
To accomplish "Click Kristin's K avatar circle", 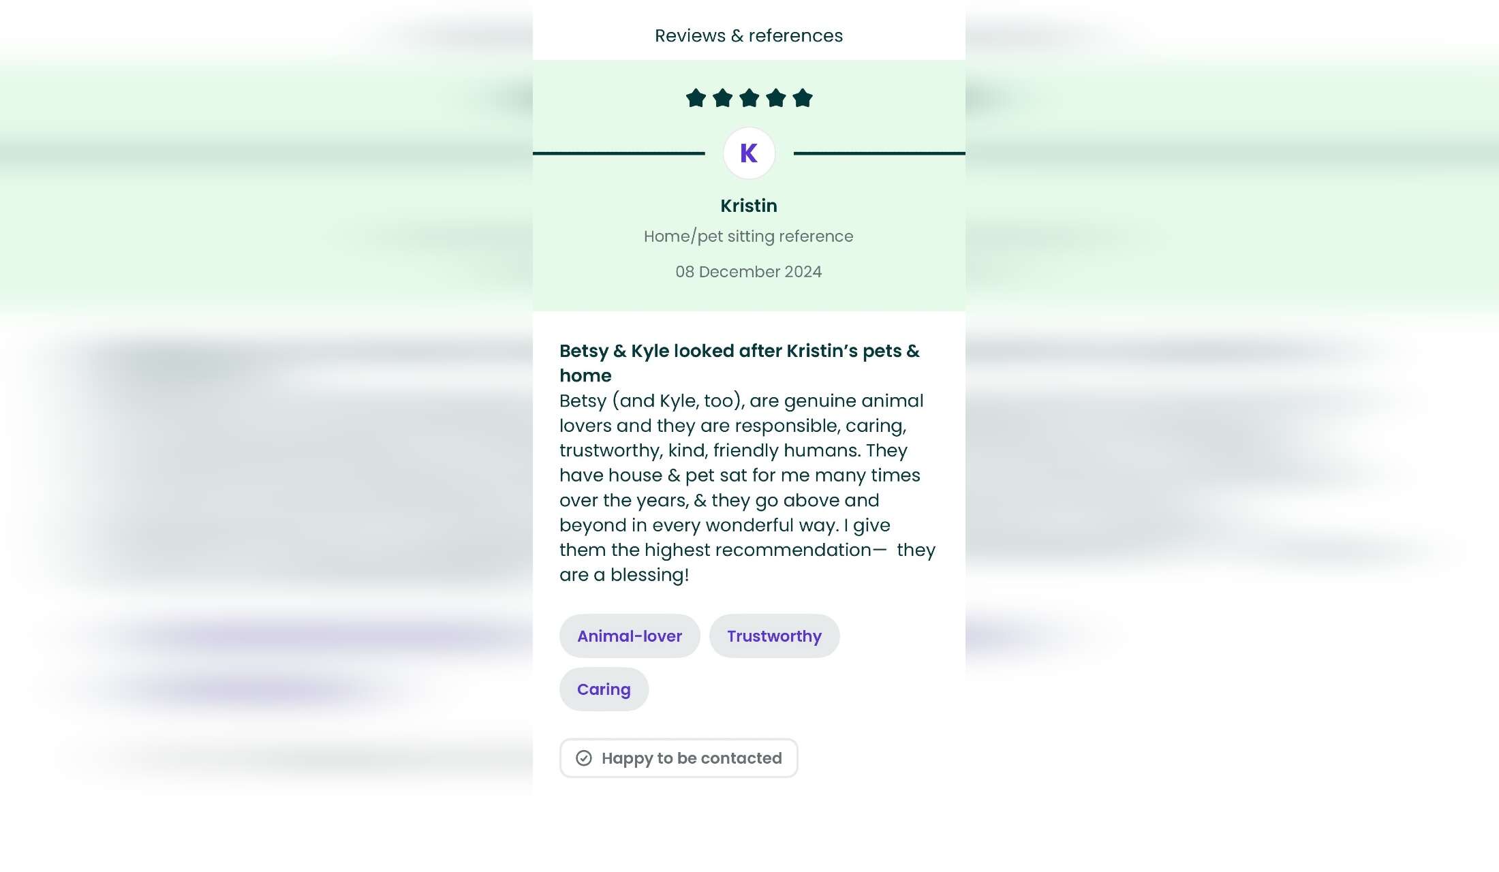I will 749,153.
